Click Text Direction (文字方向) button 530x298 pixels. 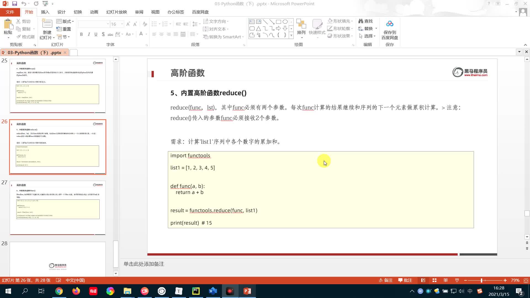[215, 21]
